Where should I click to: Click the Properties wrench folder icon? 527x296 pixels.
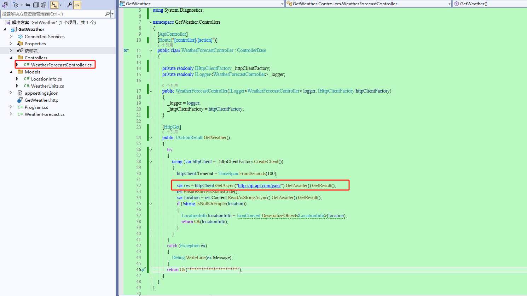click(x=20, y=43)
